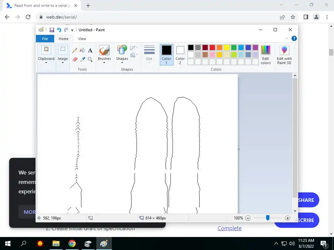The image size is (334, 250).
Task: Open Paint Help question mark icon
Action: (x=294, y=38)
